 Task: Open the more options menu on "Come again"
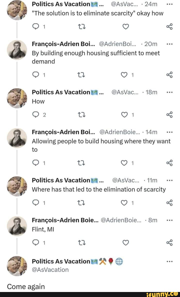tap(170, 261)
